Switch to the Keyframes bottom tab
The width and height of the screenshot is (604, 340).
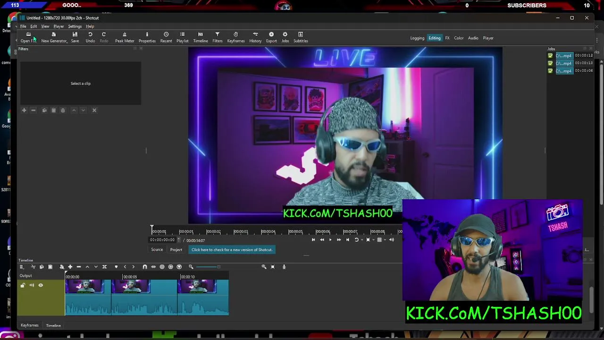[x=29, y=325]
